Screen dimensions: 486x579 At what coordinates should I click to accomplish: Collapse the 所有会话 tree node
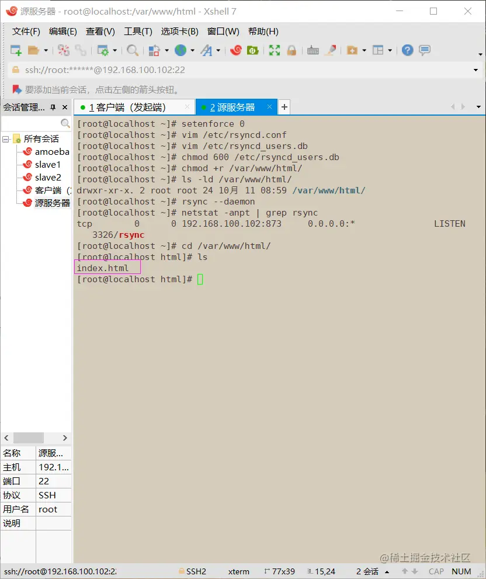[x=5, y=139]
